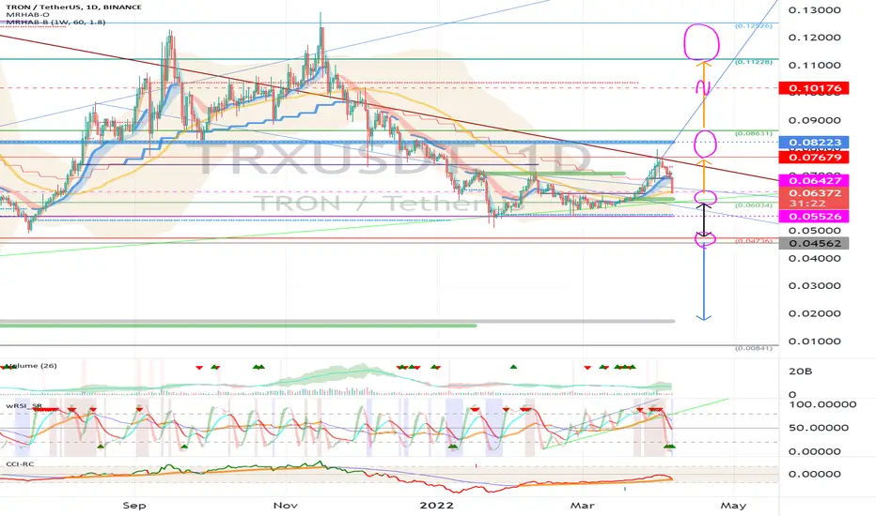The image size is (876, 516).
Task: Click the 50.00000 wRSI scale value
Action: [x=818, y=428]
